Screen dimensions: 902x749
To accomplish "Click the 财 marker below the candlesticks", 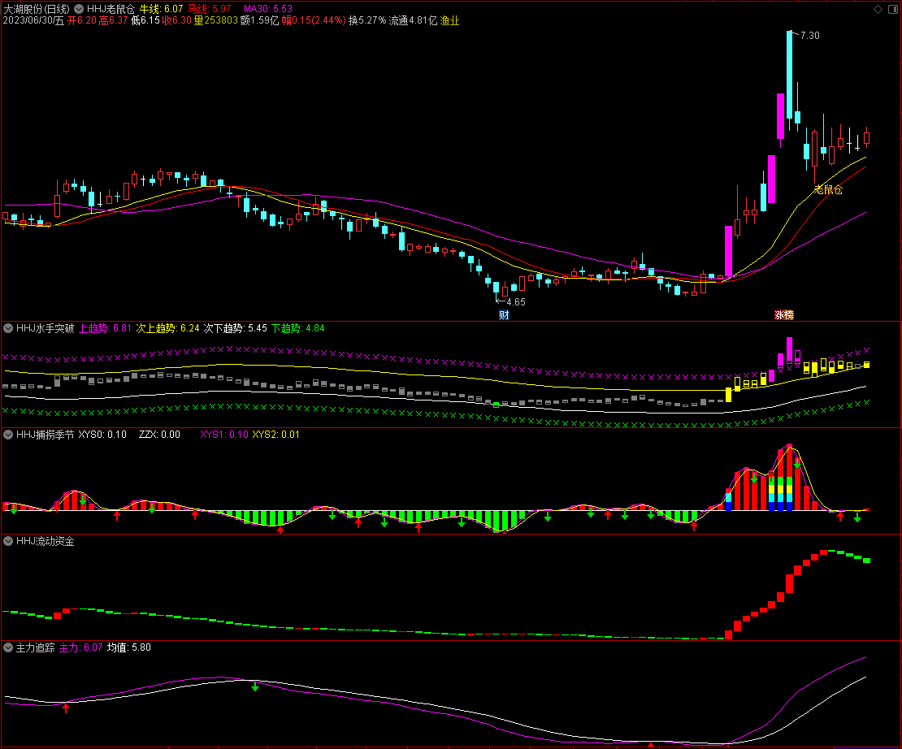I will coord(504,314).
